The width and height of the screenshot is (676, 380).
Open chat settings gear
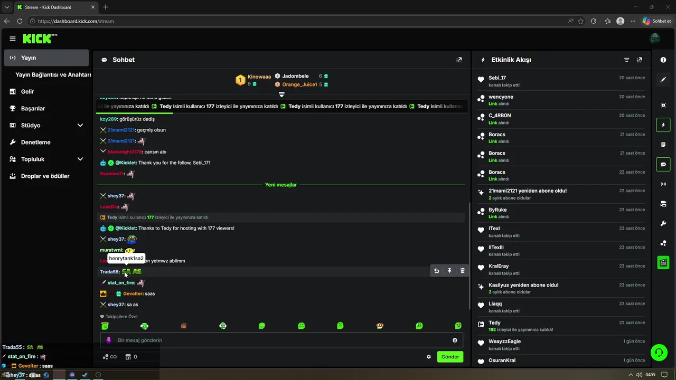[x=429, y=357]
